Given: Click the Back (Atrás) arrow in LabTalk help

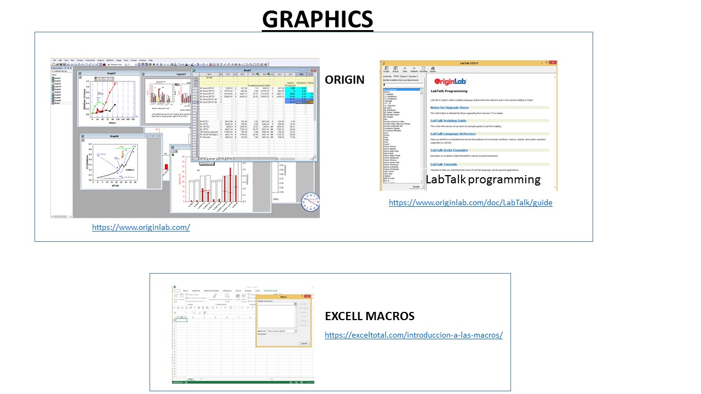Looking at the screenshot, I should 404,69.
